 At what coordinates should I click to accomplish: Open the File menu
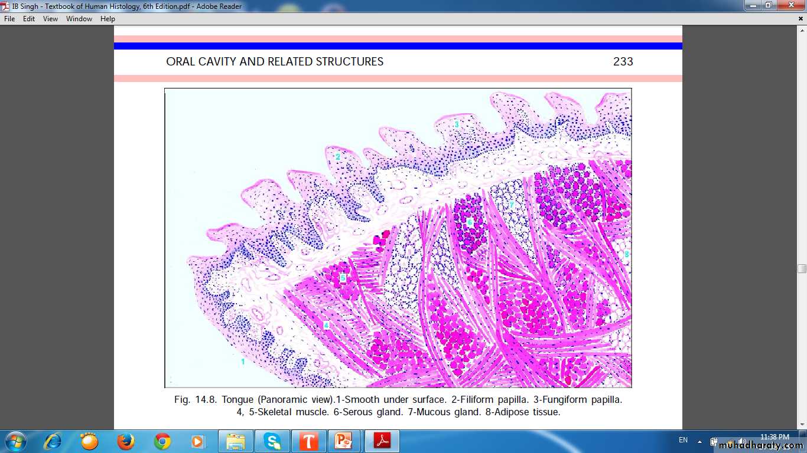9,19
